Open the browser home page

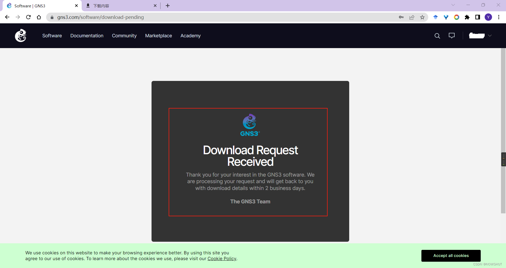point(39,17)
